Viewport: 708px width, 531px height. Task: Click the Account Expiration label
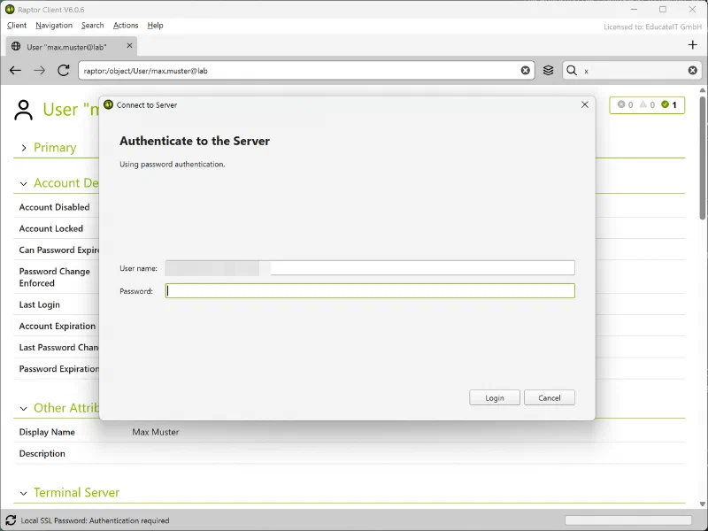click(x=58, y=326)
